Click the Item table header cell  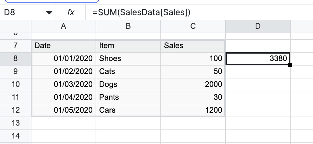[128, 46]
